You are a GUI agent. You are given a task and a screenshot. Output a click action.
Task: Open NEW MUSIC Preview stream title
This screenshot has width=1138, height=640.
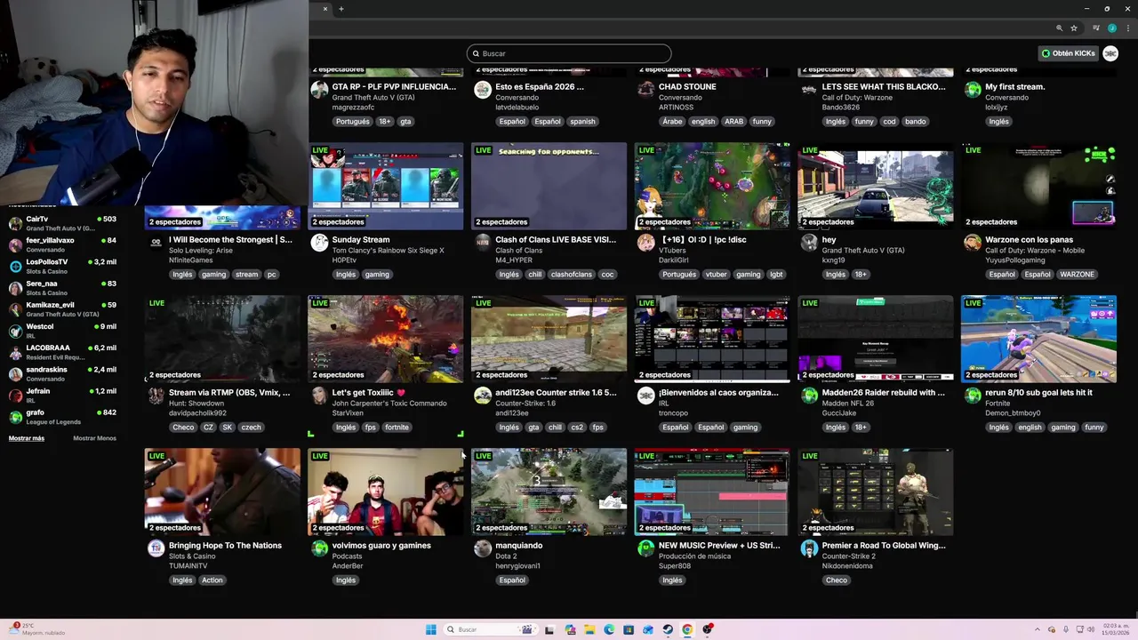[x=719, y=546]
